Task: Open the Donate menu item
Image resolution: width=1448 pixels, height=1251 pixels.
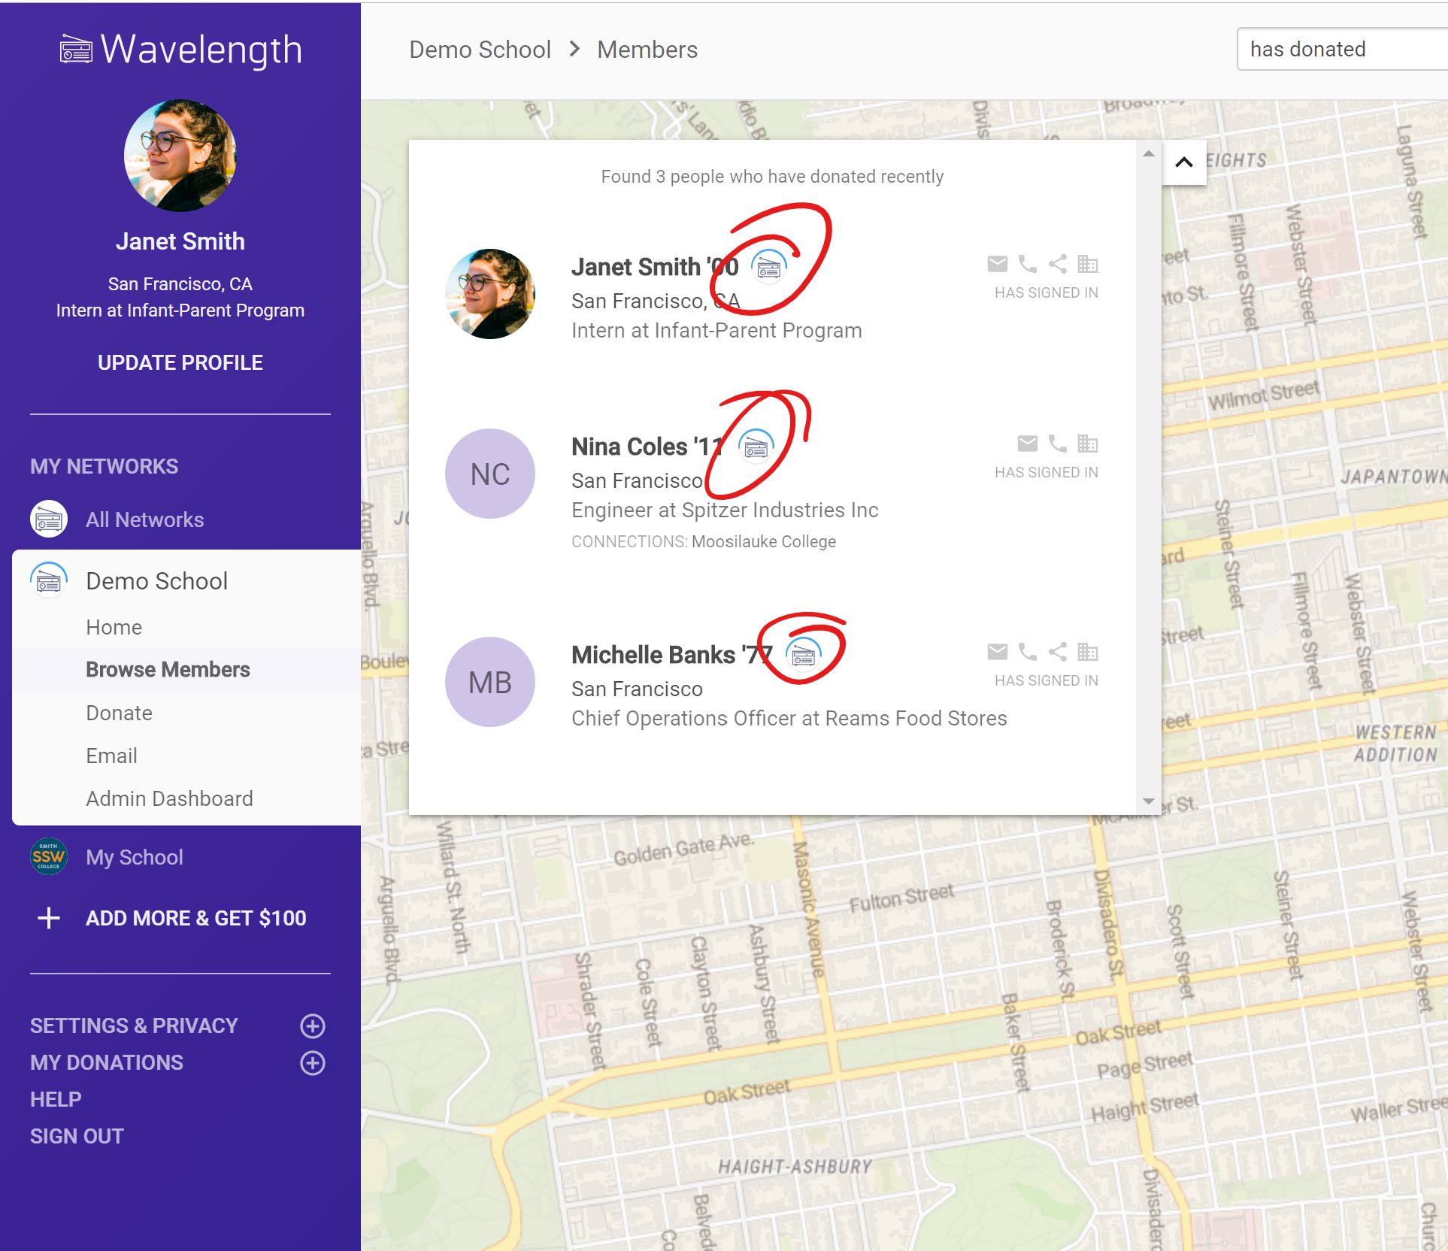Action: [120, 713]
